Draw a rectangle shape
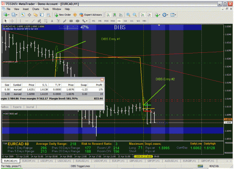This screenshot has width=234, height=169. (x=71, y=21)
